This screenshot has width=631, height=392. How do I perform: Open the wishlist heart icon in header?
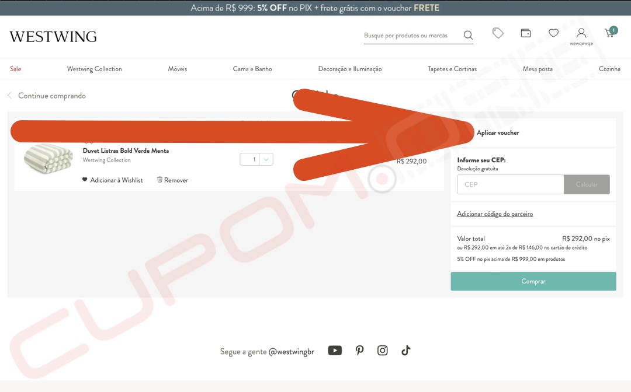tap(554, 33)
